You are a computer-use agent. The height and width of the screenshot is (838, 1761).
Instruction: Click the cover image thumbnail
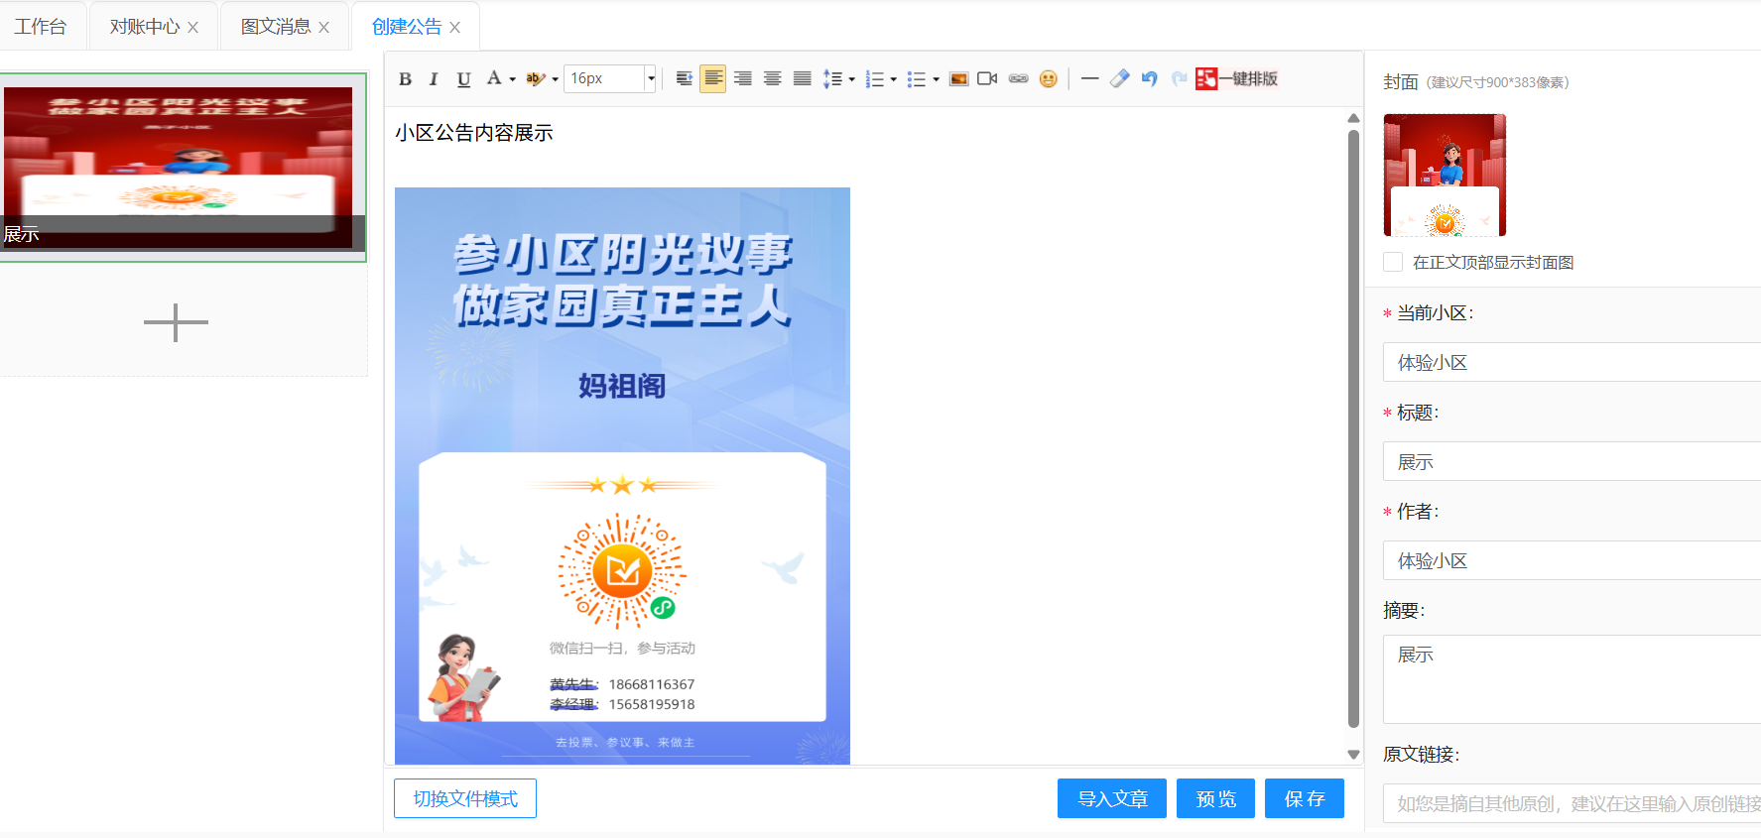click(1445, 175)
